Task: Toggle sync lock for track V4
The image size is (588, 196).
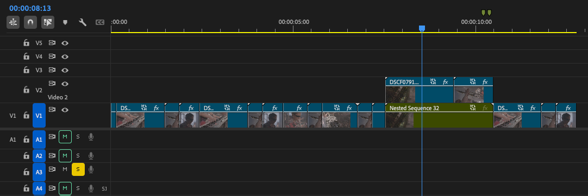Action: [x=52, y=56]
